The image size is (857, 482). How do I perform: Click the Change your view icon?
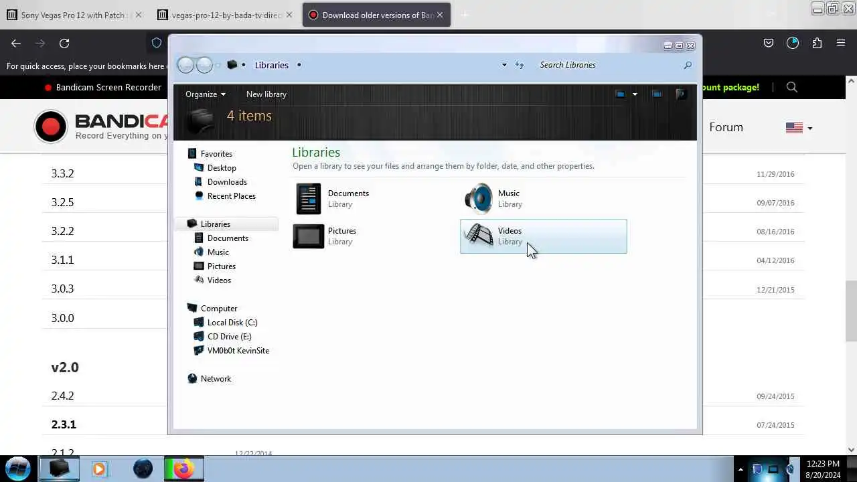[620, 94]
